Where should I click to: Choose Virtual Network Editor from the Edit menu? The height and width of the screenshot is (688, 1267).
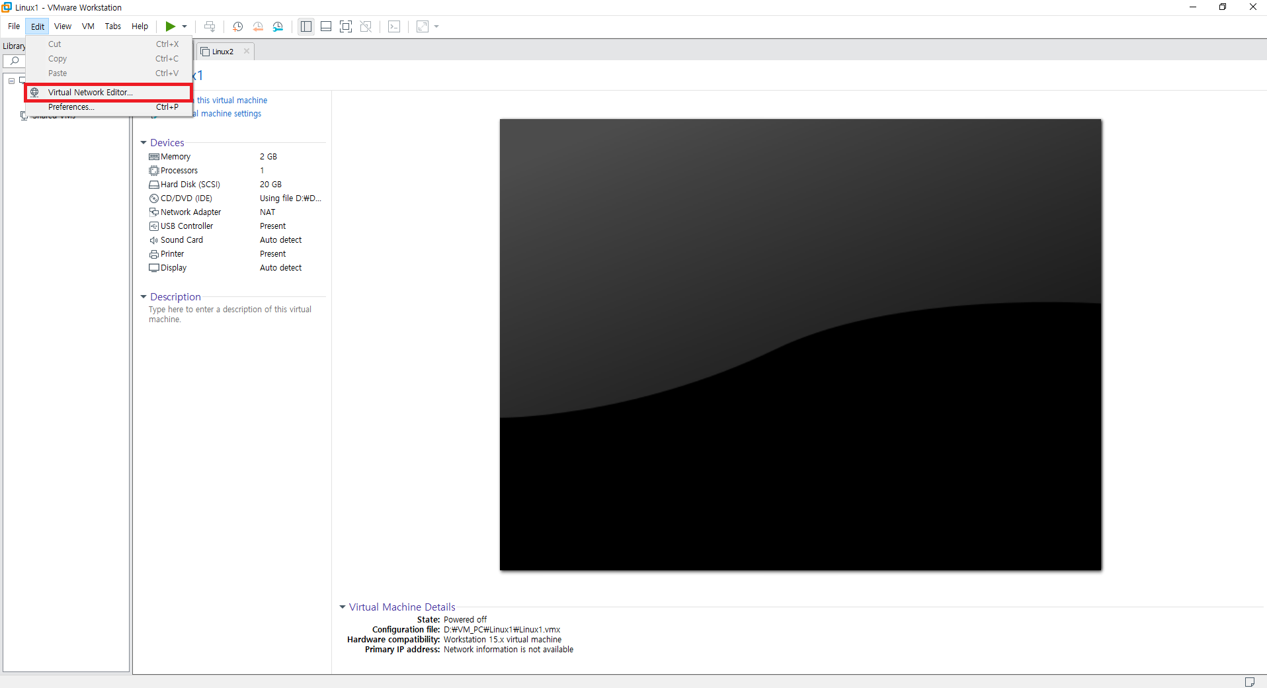pos(109,93)
